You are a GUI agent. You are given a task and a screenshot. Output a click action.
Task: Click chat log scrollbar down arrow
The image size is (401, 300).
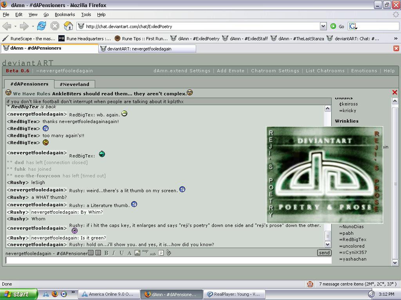328,245
